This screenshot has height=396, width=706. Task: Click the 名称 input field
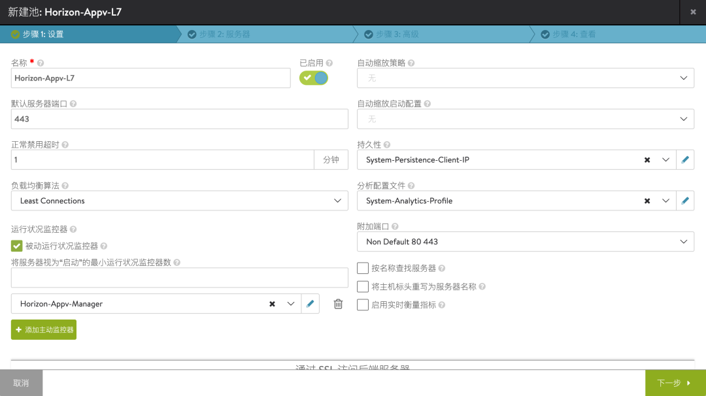click(x=151, y=78)
